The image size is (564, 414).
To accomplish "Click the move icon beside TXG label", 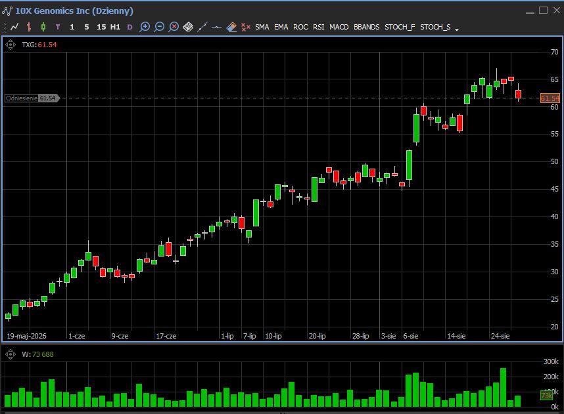I will click(11, 45).
